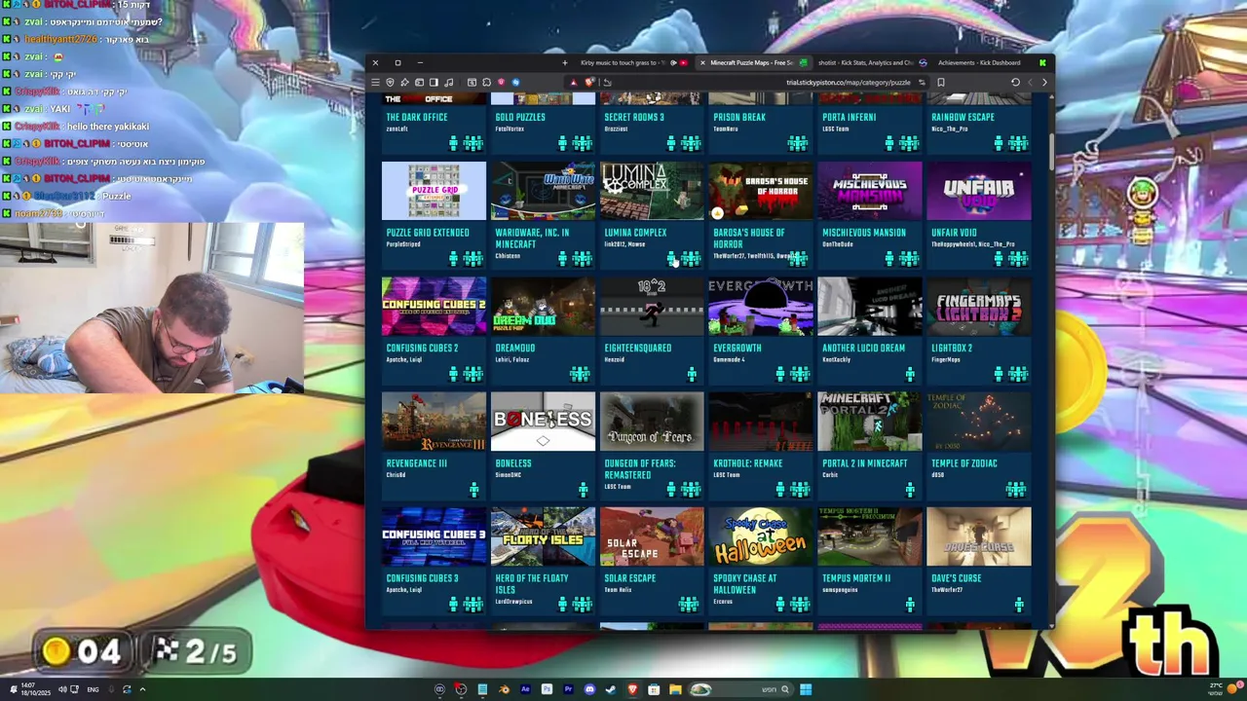Click the Evergrowth thumbnail image
Viewport: 1247px width, 701px height.
761,307
